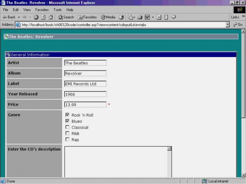Stop loading with the Stop icon

(36, 17)
